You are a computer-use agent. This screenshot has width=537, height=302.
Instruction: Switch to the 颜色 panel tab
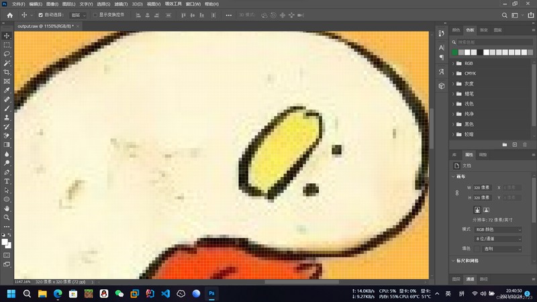(456, 30)
